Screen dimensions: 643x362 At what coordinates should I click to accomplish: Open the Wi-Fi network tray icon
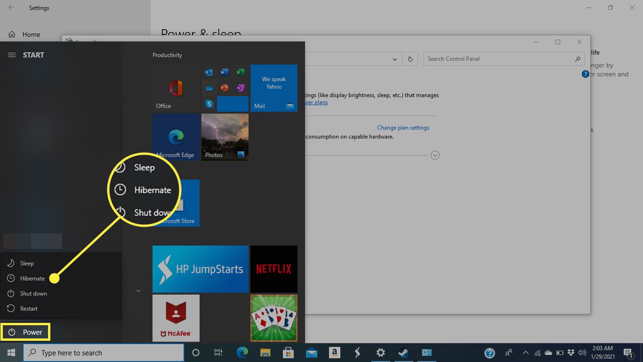538,353
